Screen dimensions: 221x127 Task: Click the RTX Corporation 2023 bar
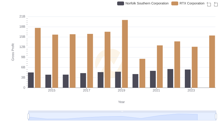(x=195, y=67)
